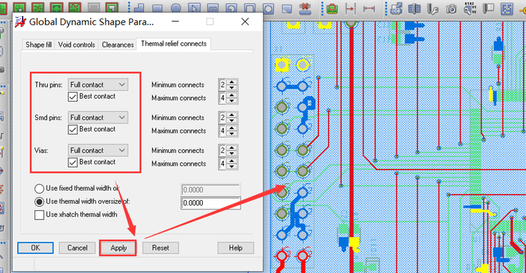Image resolution: width=526 pixels, height=273 pixels.
Task: Minimize the Global Dynamic Shape Parameters dialog
Action: (175, 22)
